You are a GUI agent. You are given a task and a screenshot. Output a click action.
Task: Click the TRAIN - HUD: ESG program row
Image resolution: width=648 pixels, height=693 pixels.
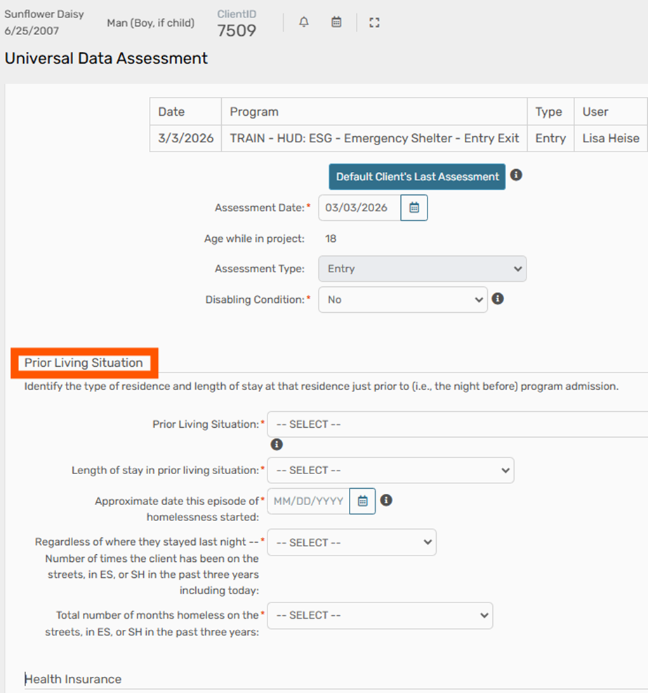point(374,138)
